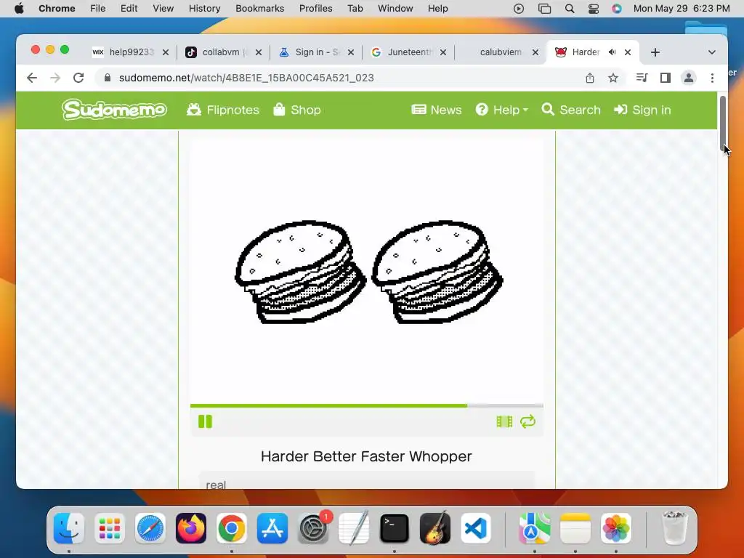The image size is (744, 558).
Task: Close the collabvm tab
Action: tap(259, 52)
